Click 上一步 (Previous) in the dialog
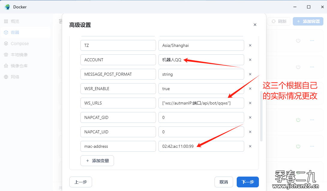The height and width of the screenshot is (191, 327). pyautogui.click(x=80, y=182)
